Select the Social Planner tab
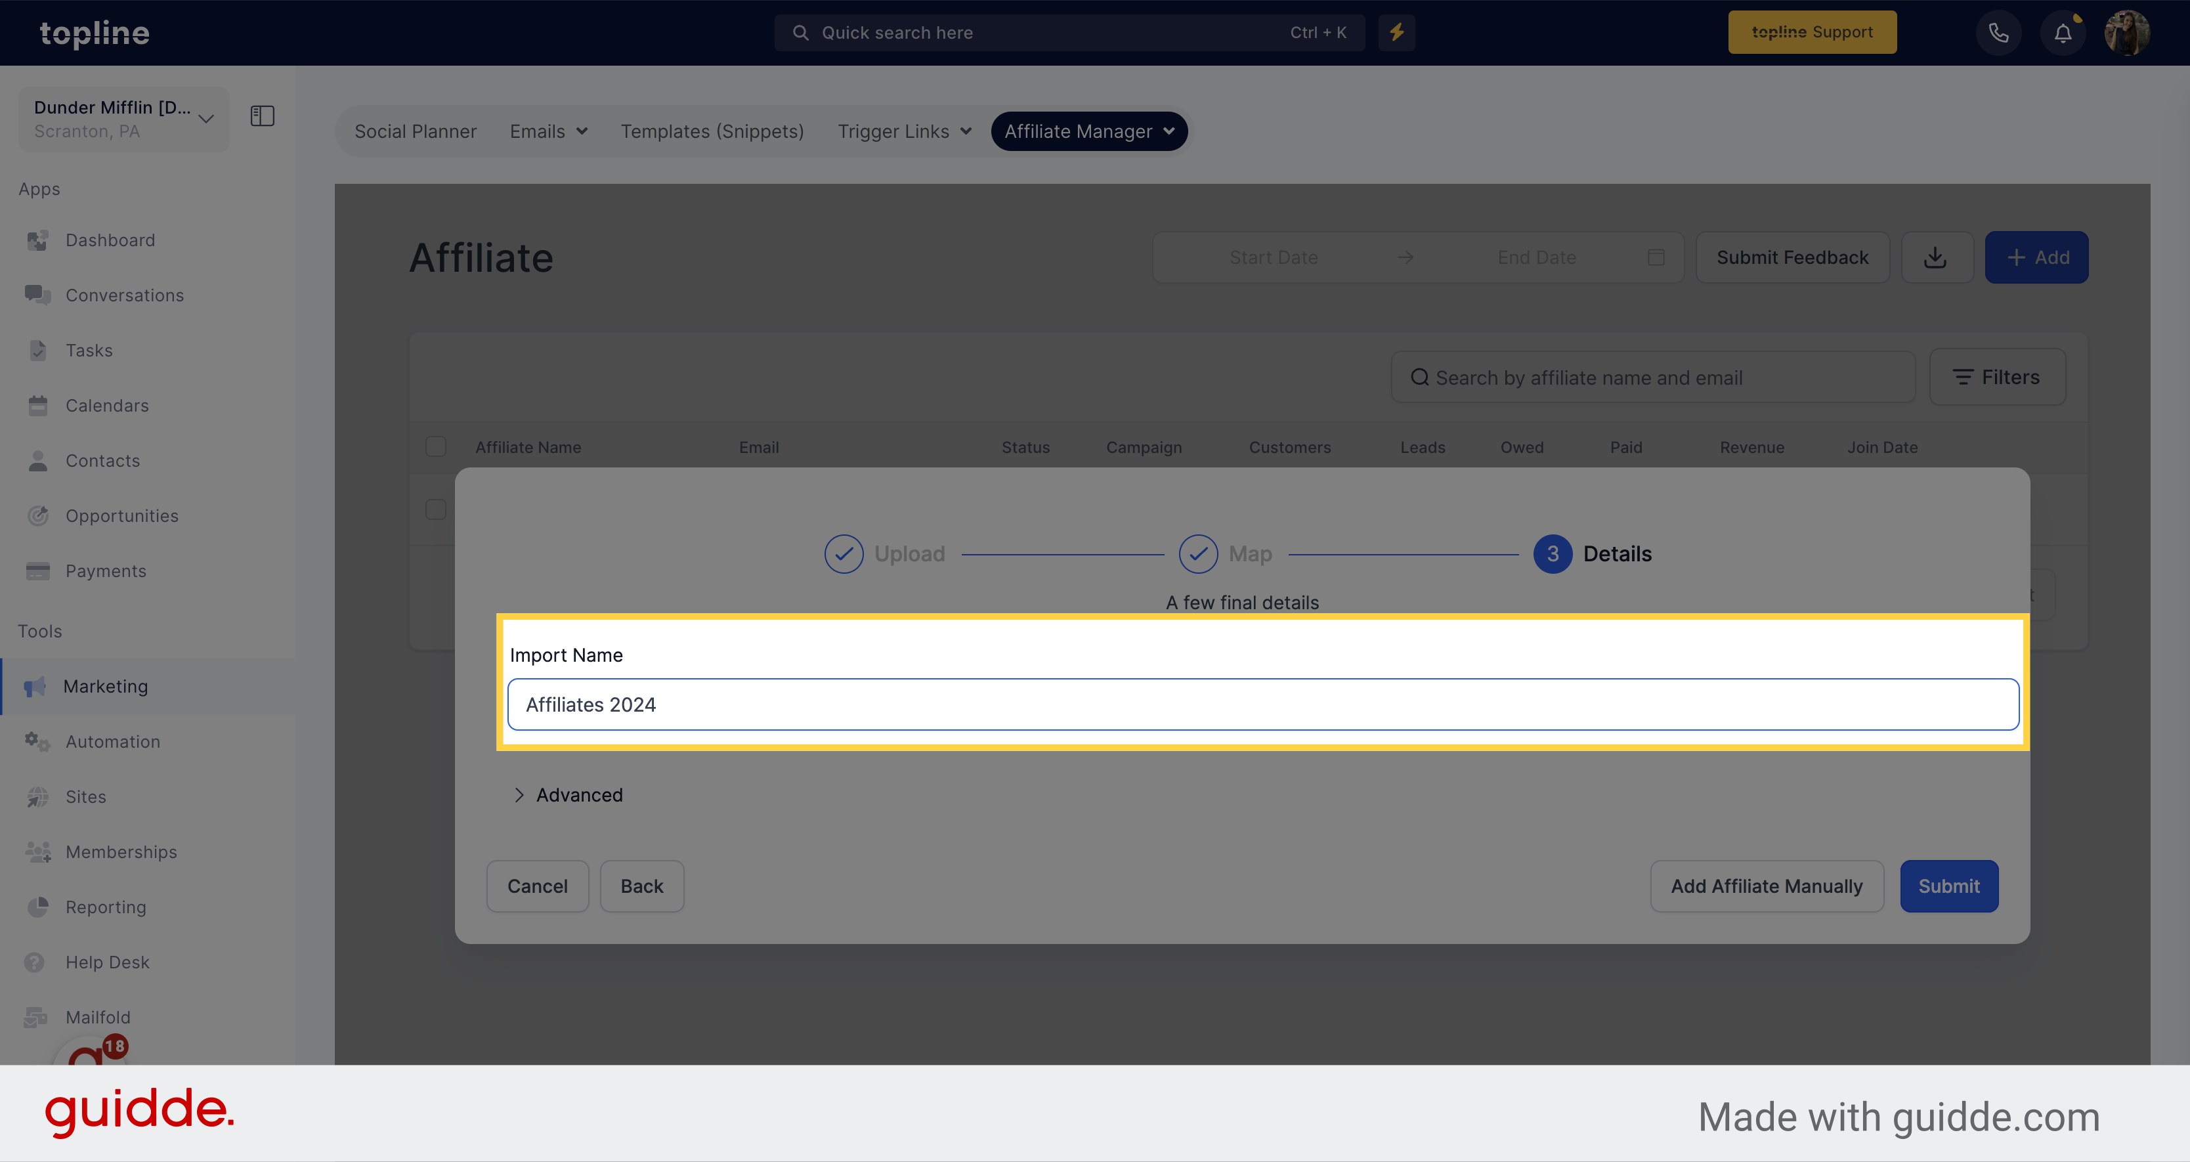 (416, 131)
